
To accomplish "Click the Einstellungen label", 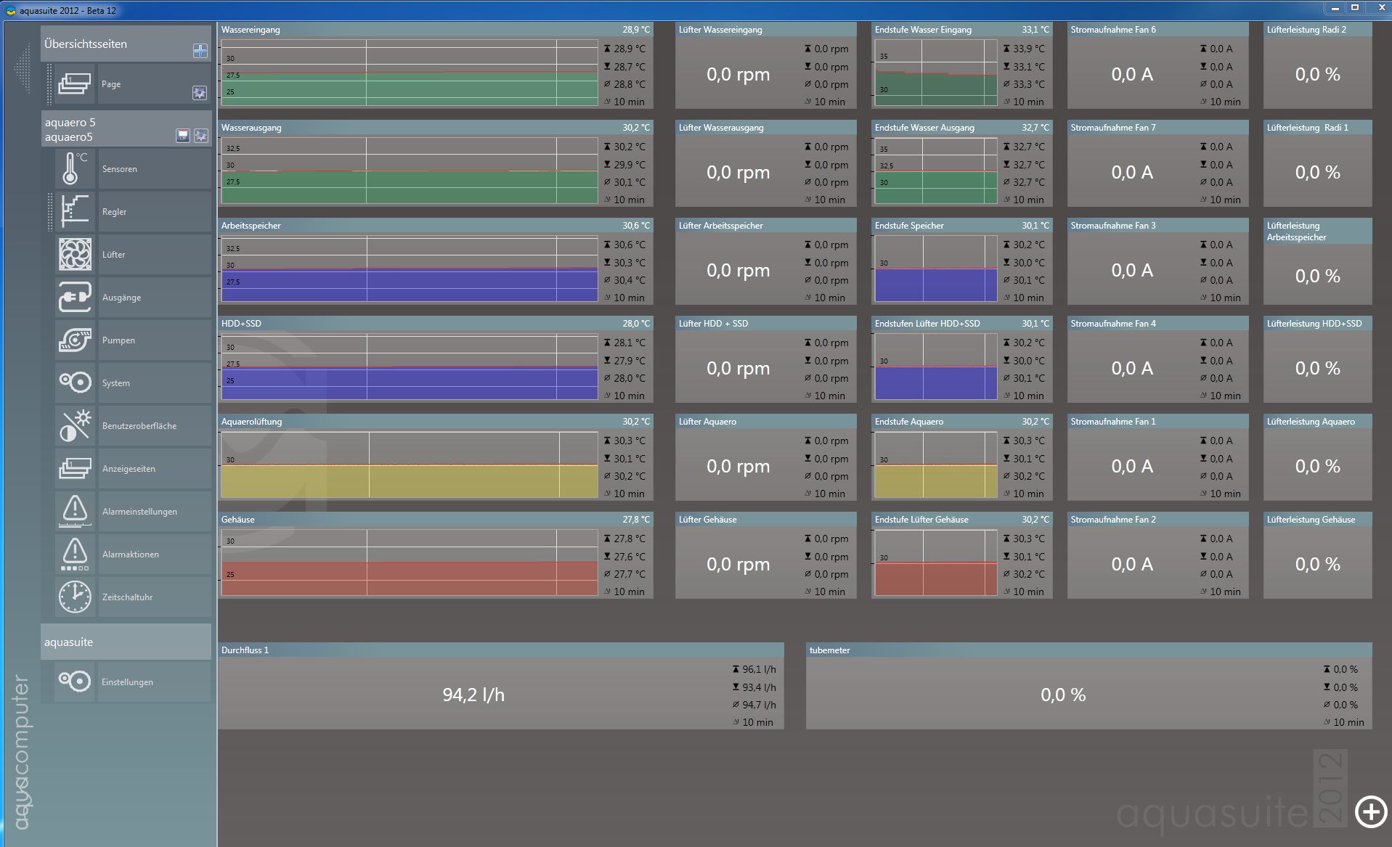I will pyautogui.click(x=127, y=682).
